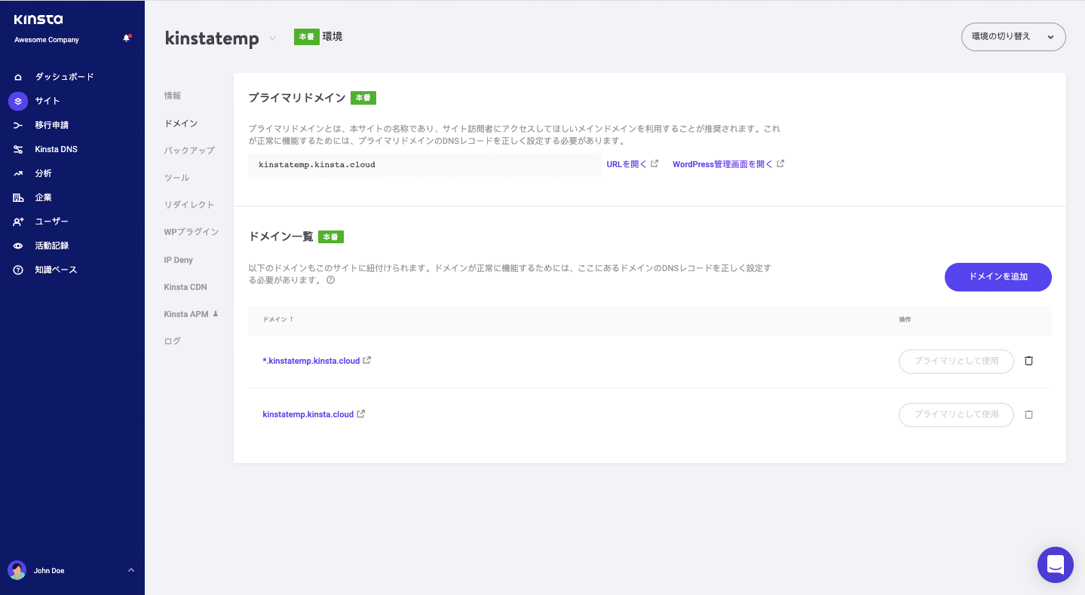Image resolution: width=1085 pixels, height=595 pixels.
Task: Click the trash icon for the kinstatemp.kinsta.cloud row
Action: click(1028, 414)
